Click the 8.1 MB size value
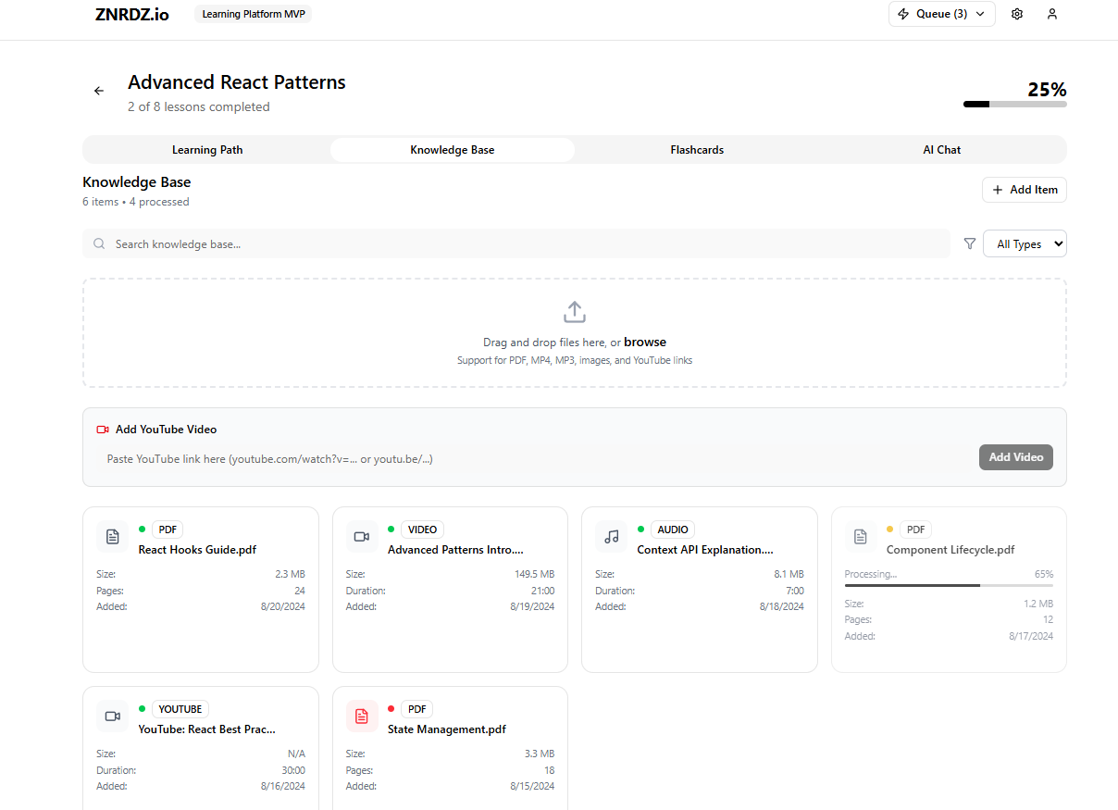Viewport: 1118px width, 810px height. (x=789, y=575)
